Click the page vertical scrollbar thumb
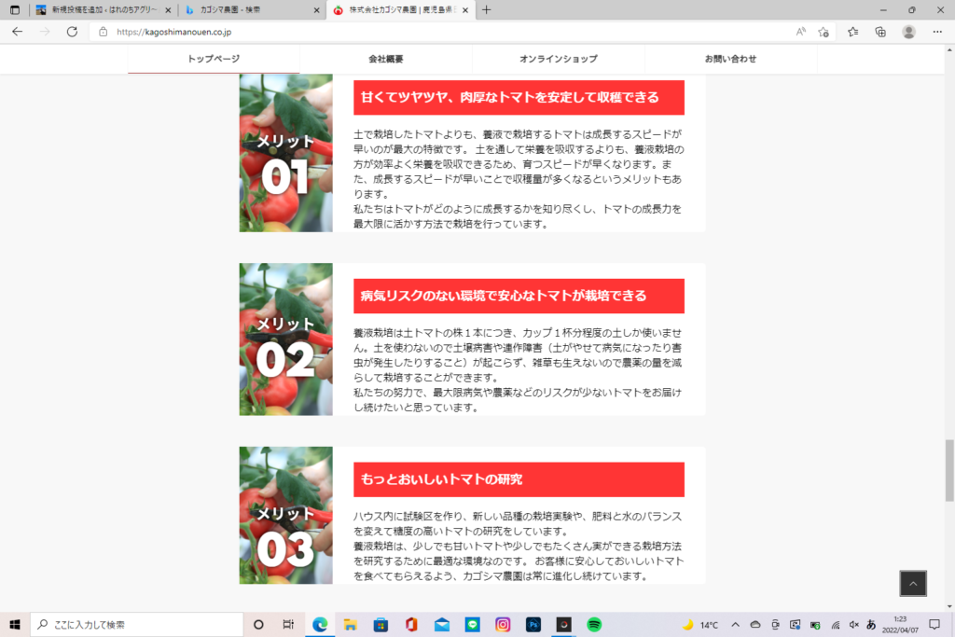Viewport: 955px width, 637px height. click(x=948, y=470)
